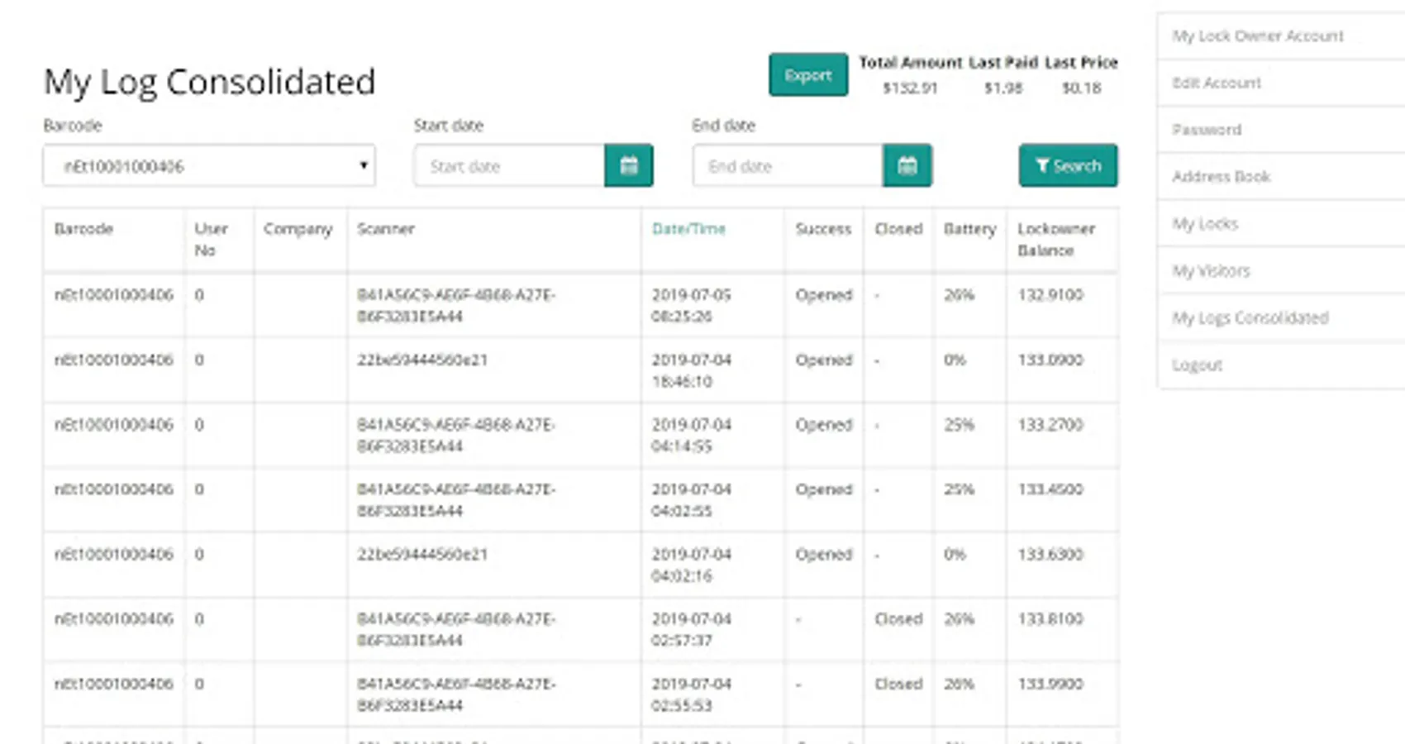Click the date 2019-07-04 04:14:55
The height and width of the screenshot is (744, 1405).
[692, 436]
